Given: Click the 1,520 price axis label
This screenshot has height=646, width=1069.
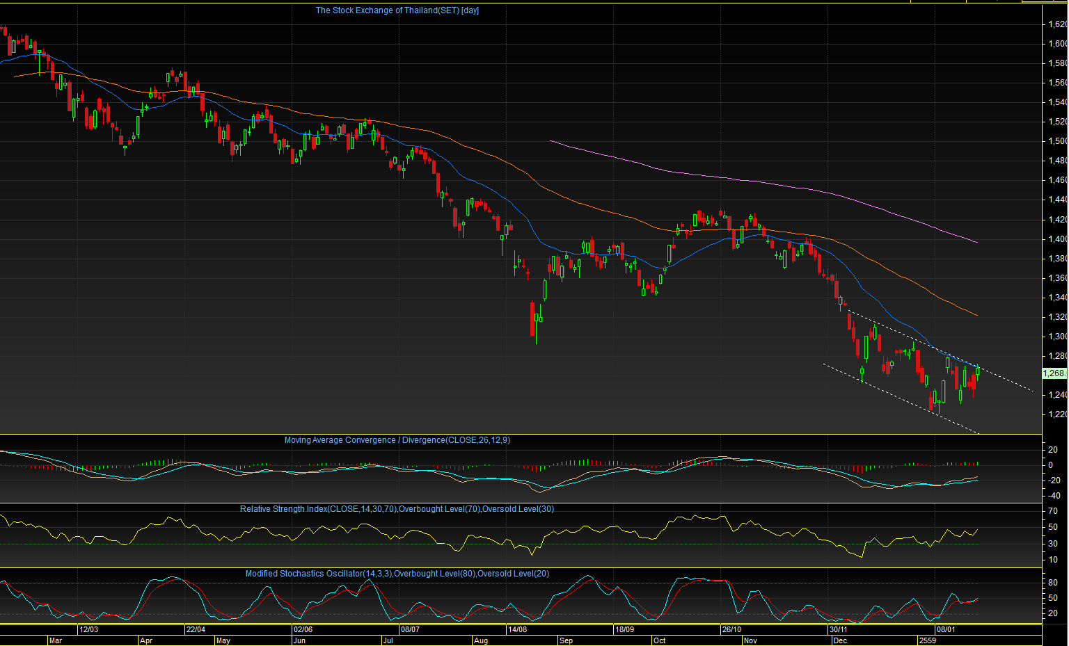Looking at the screenshot, I should 1058,122.
